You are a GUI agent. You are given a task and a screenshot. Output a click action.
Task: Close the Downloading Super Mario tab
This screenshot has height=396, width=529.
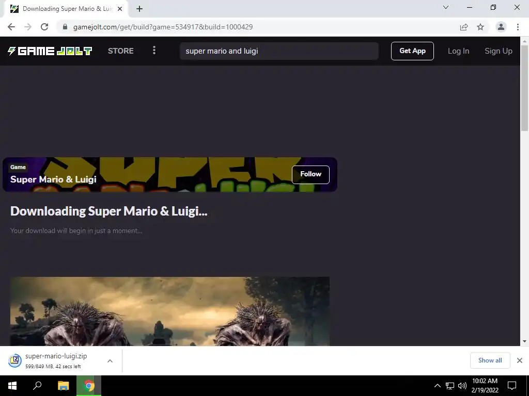[120, 9]
